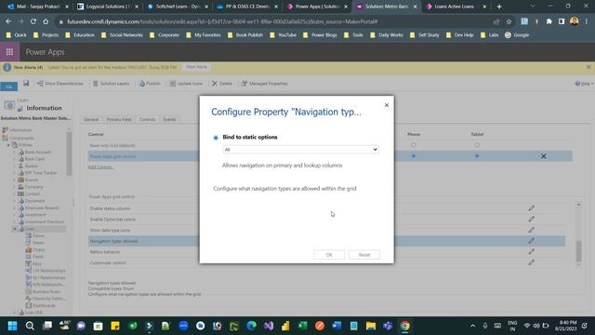Click the Add Control link
This screenshot has height=335, width=595.
(x=101, y=167)
